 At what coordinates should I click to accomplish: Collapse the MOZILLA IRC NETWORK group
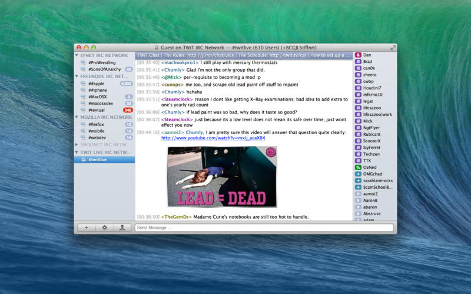(78, 118)
